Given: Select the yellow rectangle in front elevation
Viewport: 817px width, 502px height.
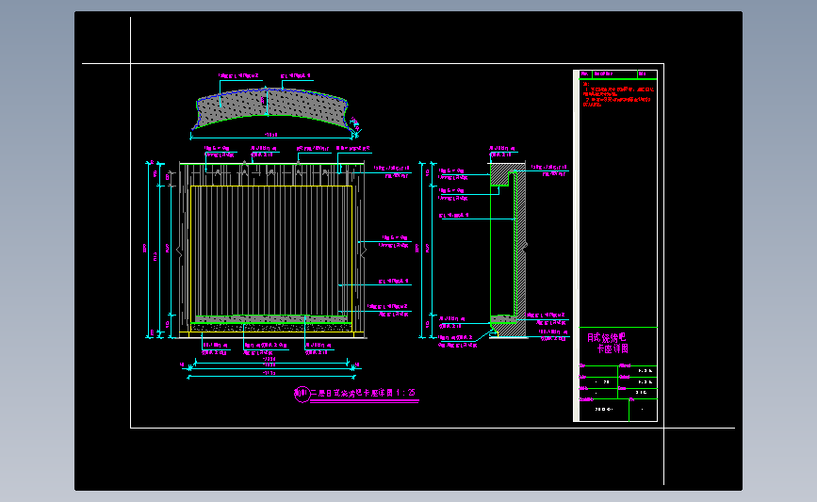Looking at the screenshot, I should click(271, 259).
